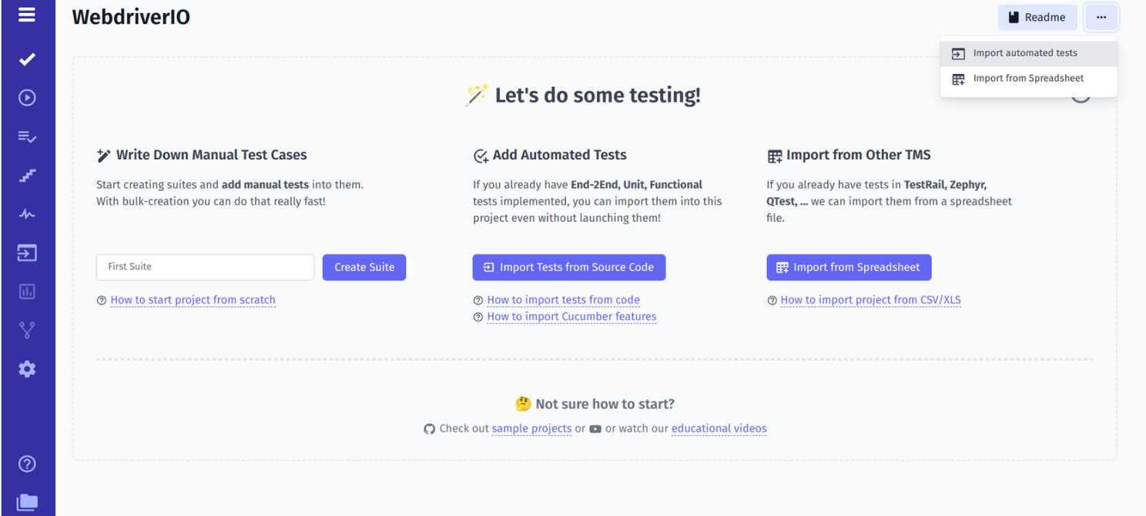Choose Import from Spreadsheet in the menu

tap(1028, 78)
